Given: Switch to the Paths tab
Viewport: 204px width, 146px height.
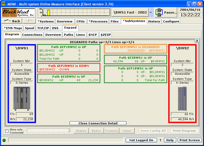Looking at the screenshot, I should point(69,35).
